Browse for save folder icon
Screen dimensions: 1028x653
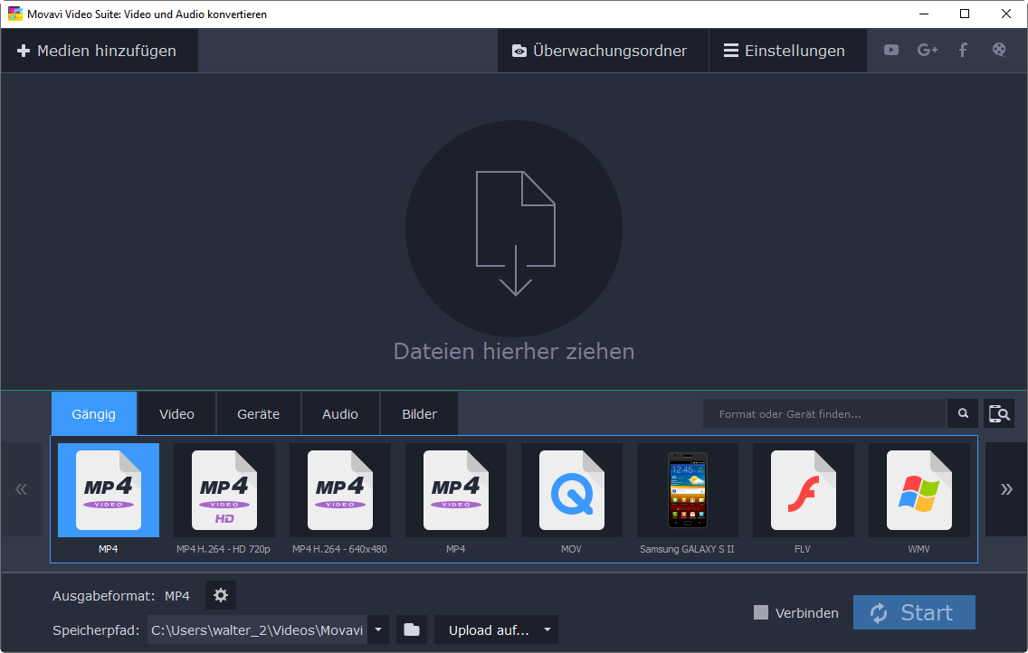point(412,630)
